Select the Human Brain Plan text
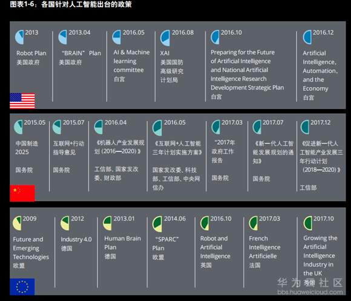 coord(122,243)
